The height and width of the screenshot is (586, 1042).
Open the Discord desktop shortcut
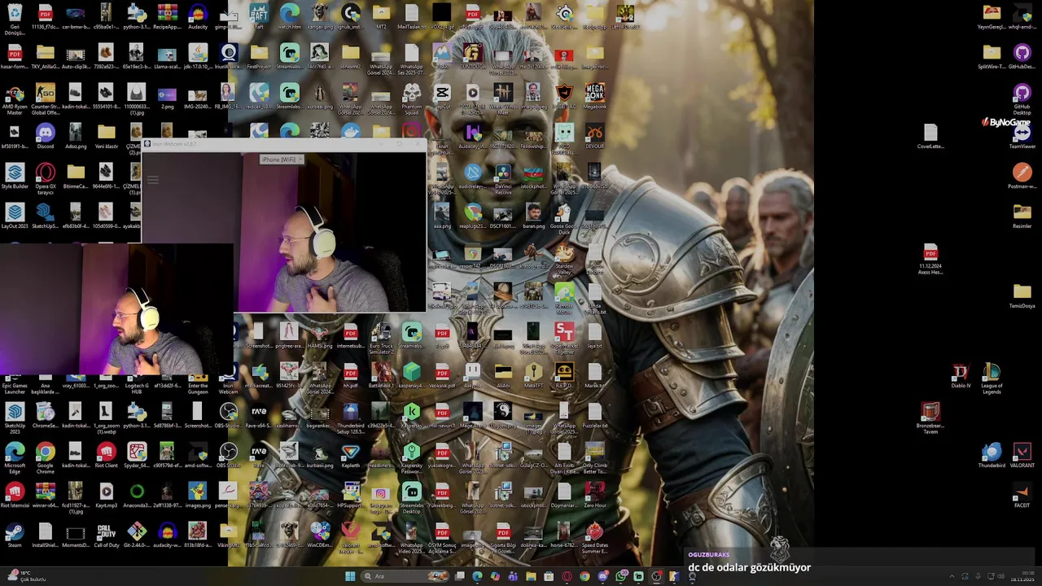(x=46, y=136)
